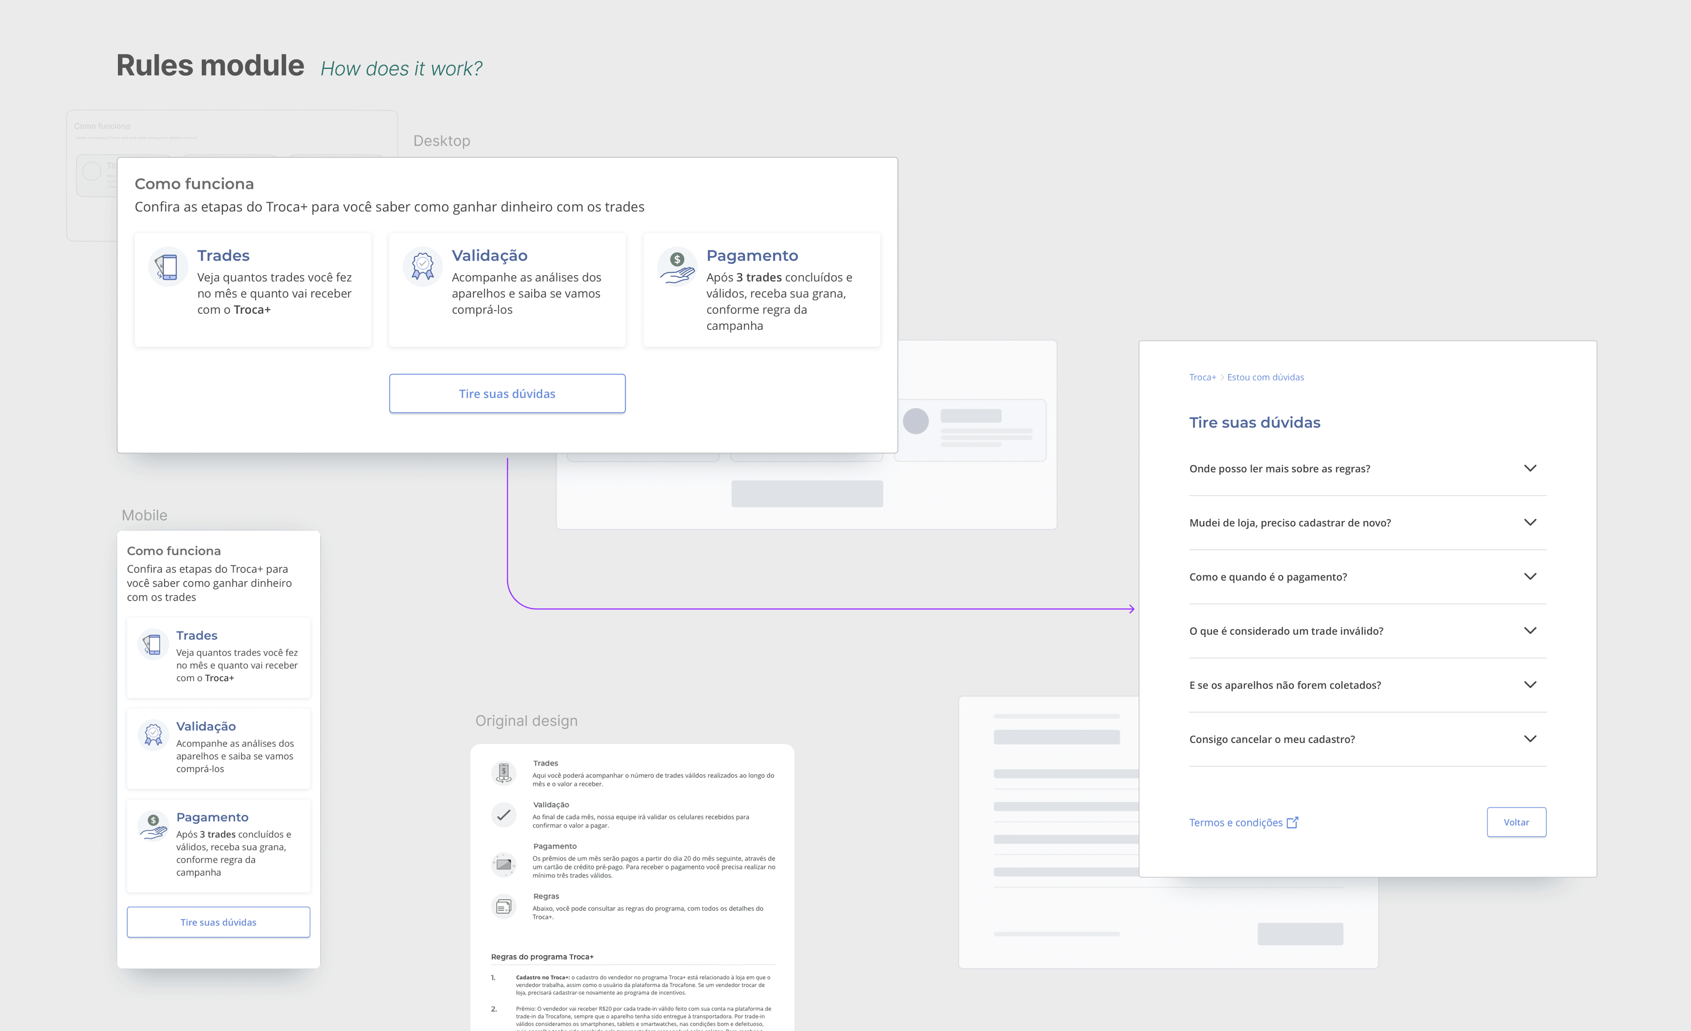Click the external link icon beside Termos e condições
1691x1031 pixels.
pos(1292,822)
